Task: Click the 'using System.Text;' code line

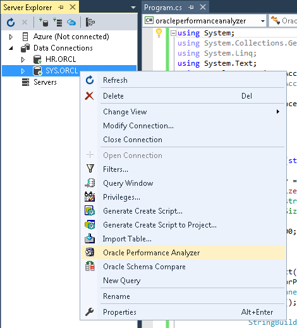Action: [x=217, y=63]
